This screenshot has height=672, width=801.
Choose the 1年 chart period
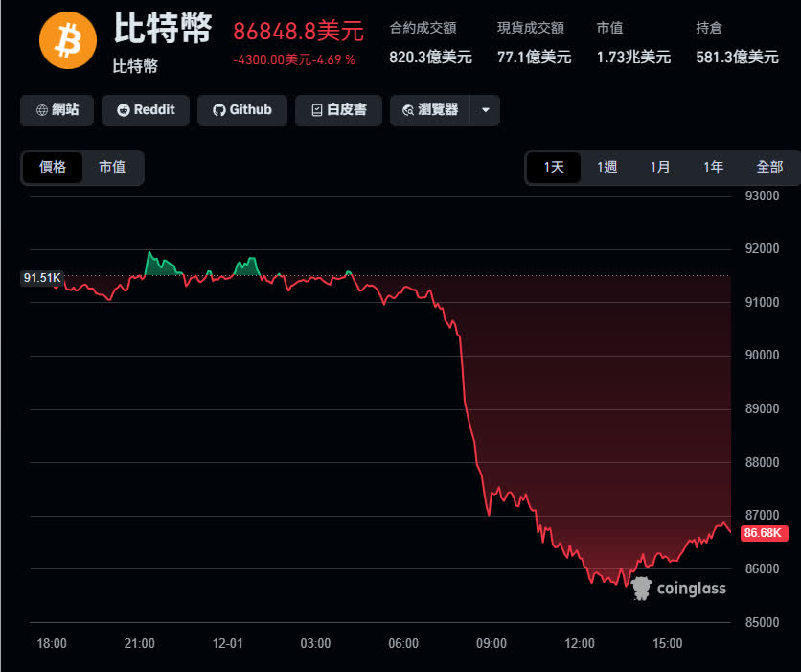(713, 167)
